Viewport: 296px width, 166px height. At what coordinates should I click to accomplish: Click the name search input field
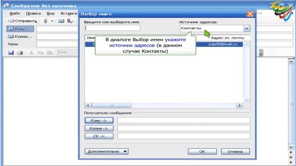pyautogui.click(x=112, y=28)
